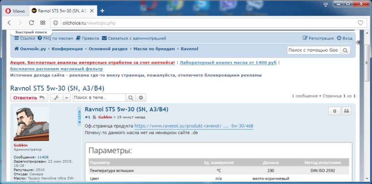Open the Opera Меню button
The width and height of the screenshot is (372, 184).
click(15, 11)
